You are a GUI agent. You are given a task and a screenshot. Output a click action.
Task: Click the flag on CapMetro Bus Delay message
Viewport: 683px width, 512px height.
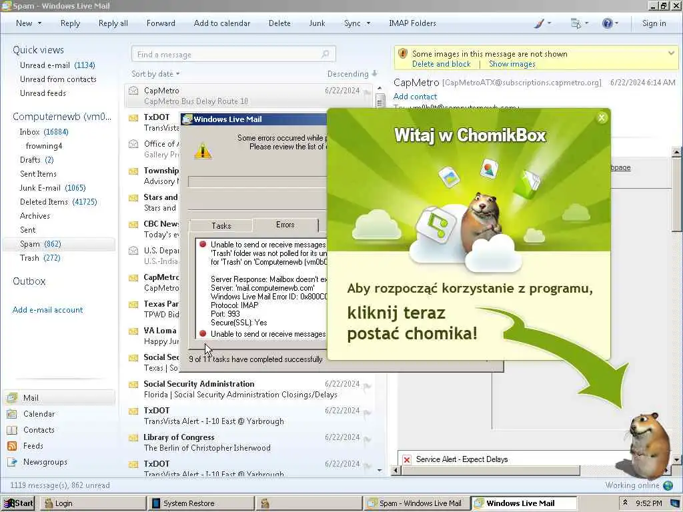click(367, 92)
